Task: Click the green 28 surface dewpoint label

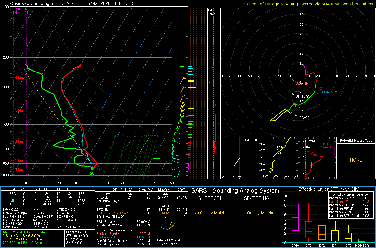Action: (92, 173)
